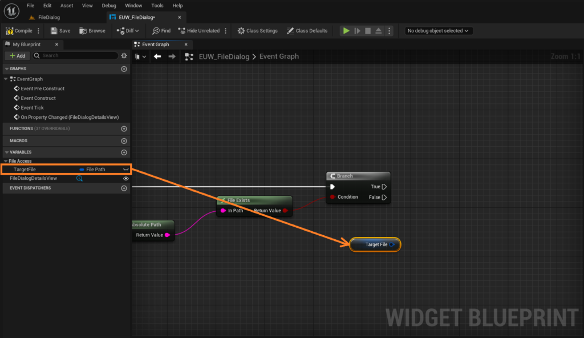
Task: Toggle TargetFile instance editable visibility
Action: [126, 170]
